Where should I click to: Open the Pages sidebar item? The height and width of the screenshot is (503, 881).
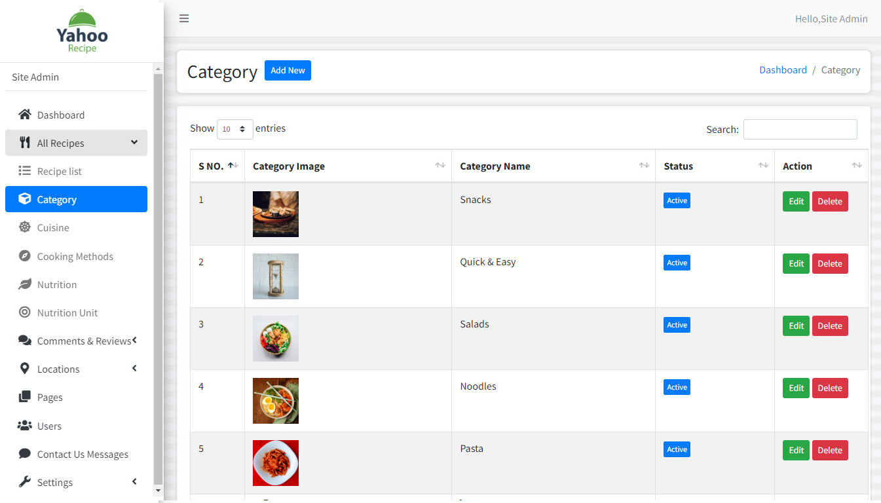[x=50, y=398]
